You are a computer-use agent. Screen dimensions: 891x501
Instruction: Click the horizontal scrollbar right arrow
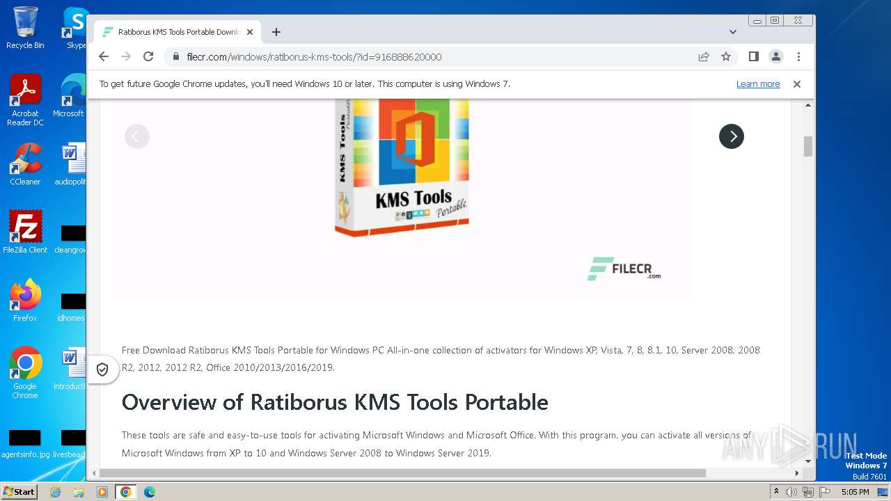point(797,473)
